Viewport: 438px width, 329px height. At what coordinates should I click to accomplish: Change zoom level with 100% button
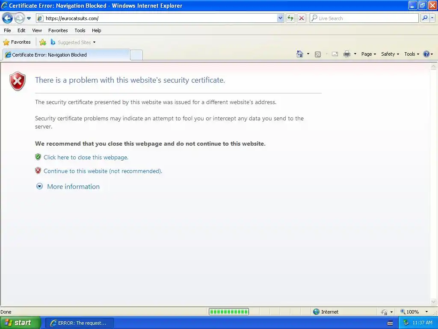[x=409, y=312]
